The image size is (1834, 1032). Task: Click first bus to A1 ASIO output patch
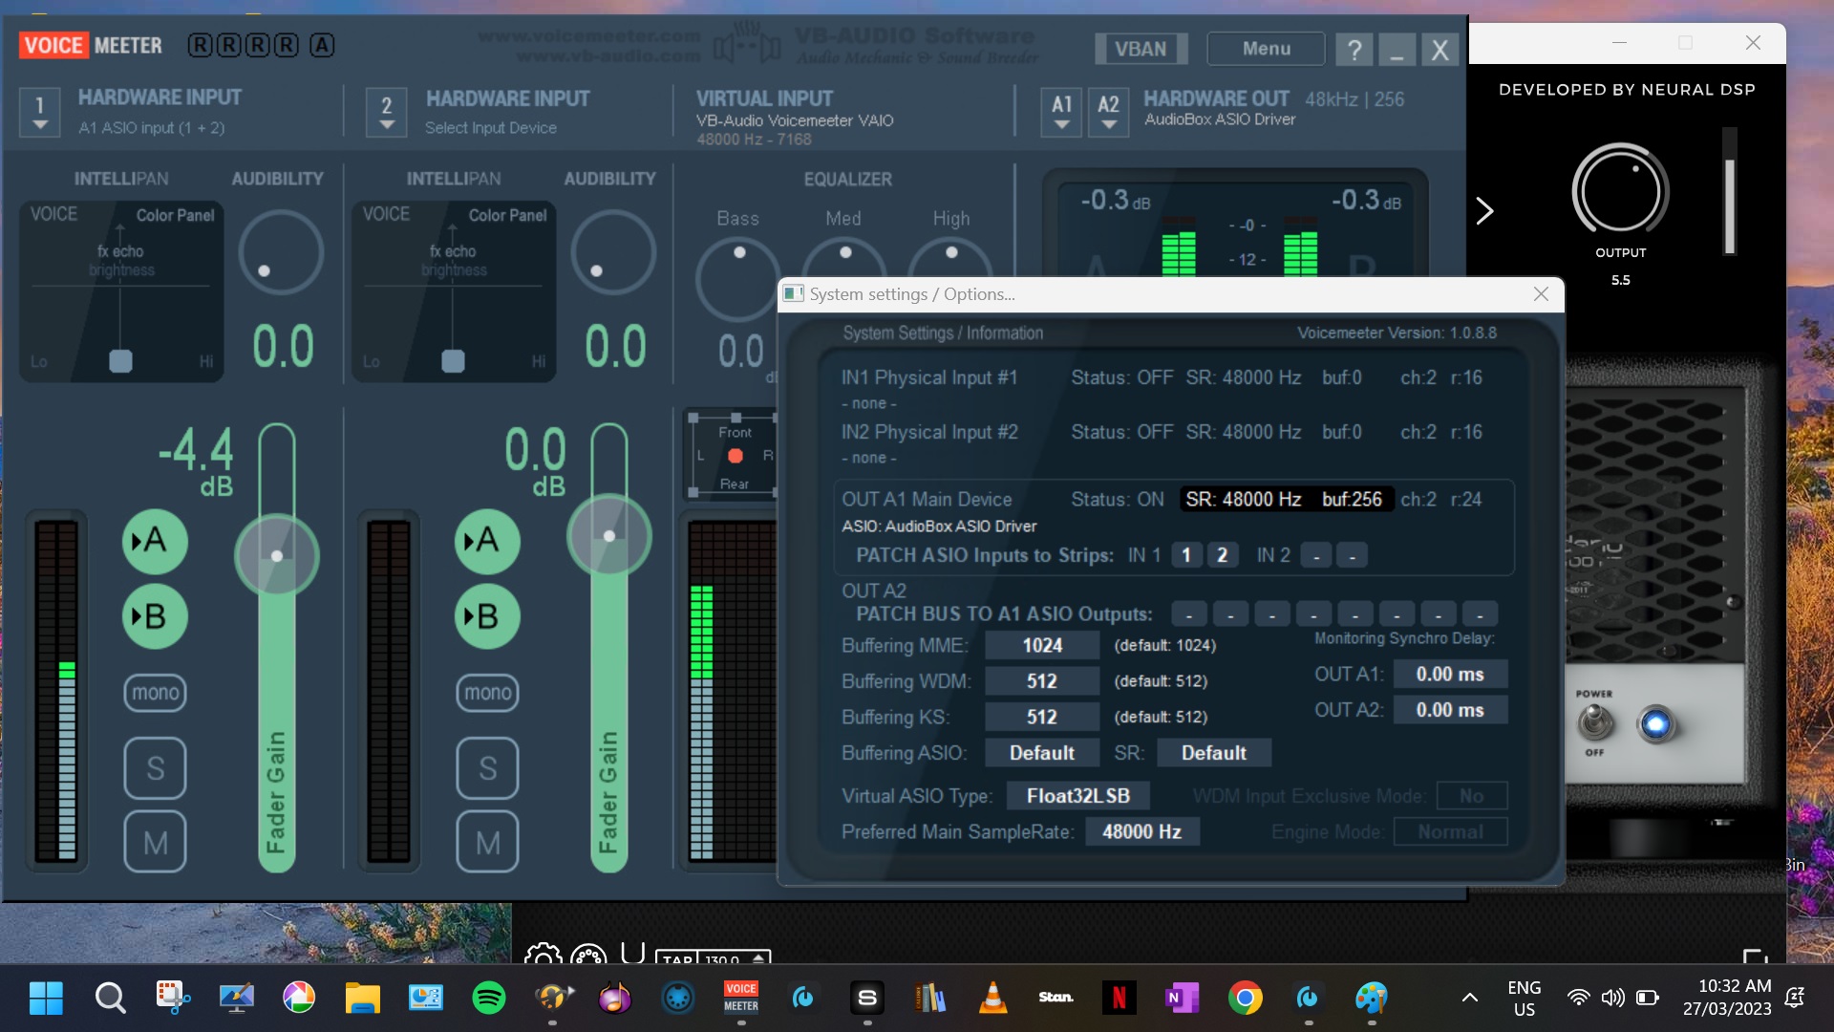pos(1189,614)
